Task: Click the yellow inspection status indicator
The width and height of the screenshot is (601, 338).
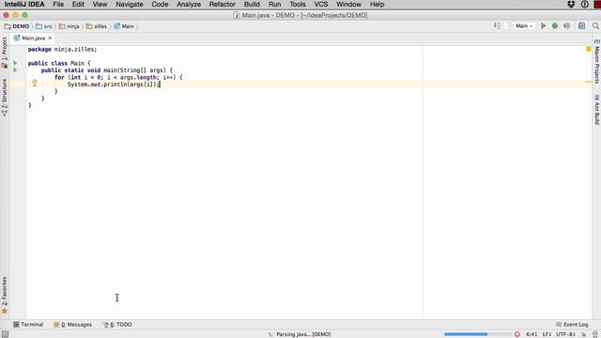Action: [589, 49]
